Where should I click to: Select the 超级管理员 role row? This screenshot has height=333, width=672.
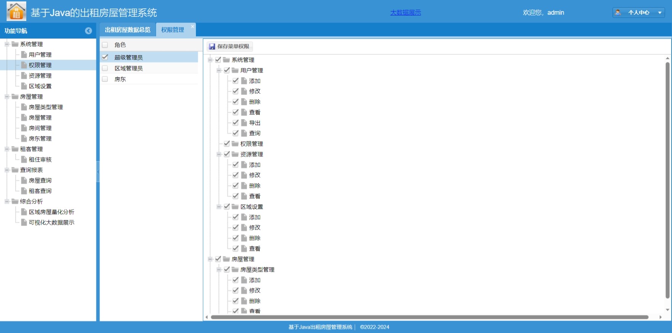point(149,57)
